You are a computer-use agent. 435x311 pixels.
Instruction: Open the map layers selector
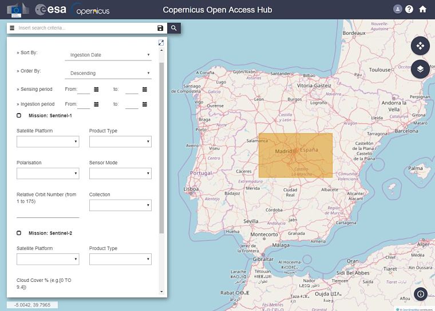[x=420, y=69]
